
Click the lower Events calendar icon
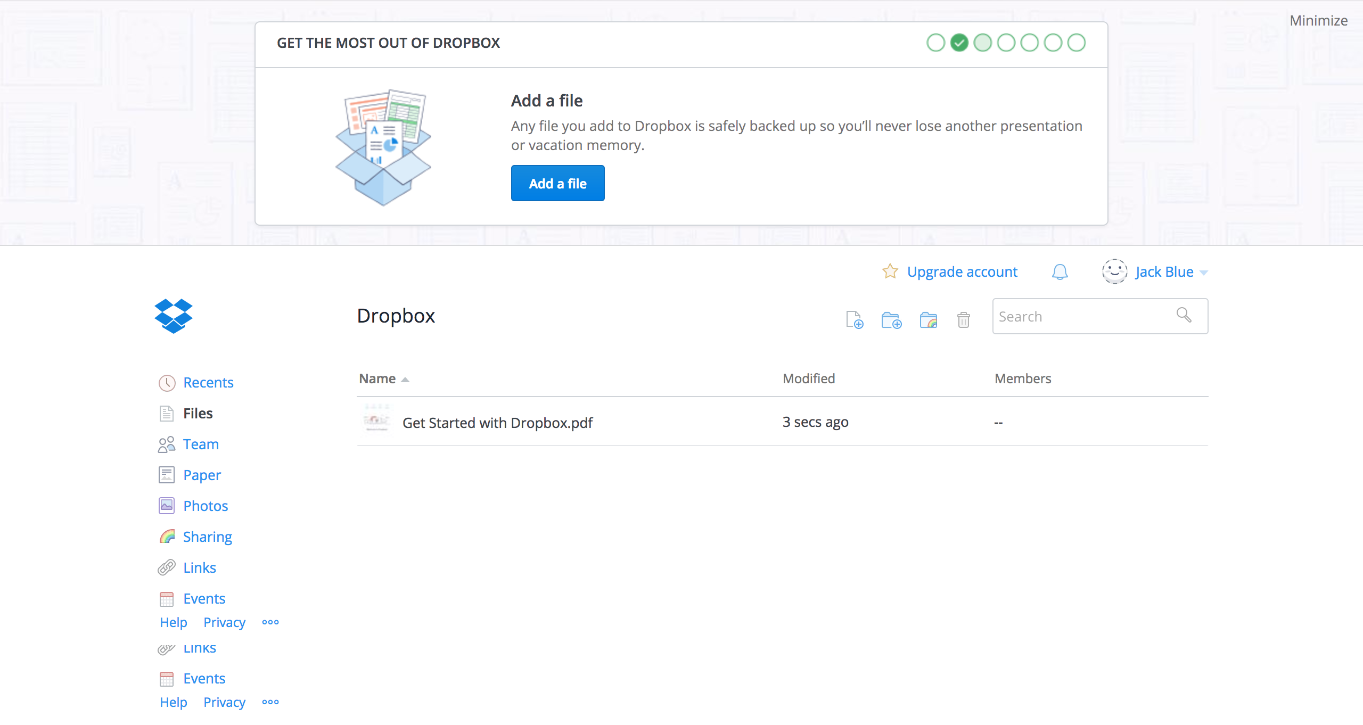(x=167, y=679)
